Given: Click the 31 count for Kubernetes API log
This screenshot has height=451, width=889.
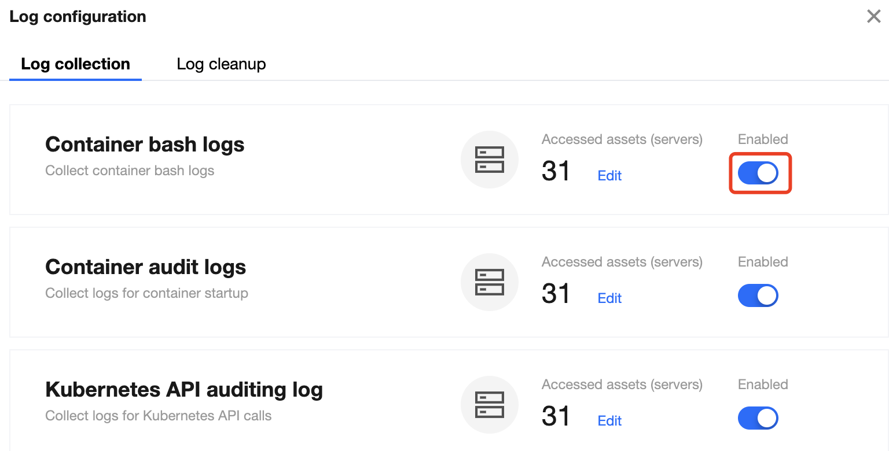Looking at the screenshot, I should [x=556, y=417].
